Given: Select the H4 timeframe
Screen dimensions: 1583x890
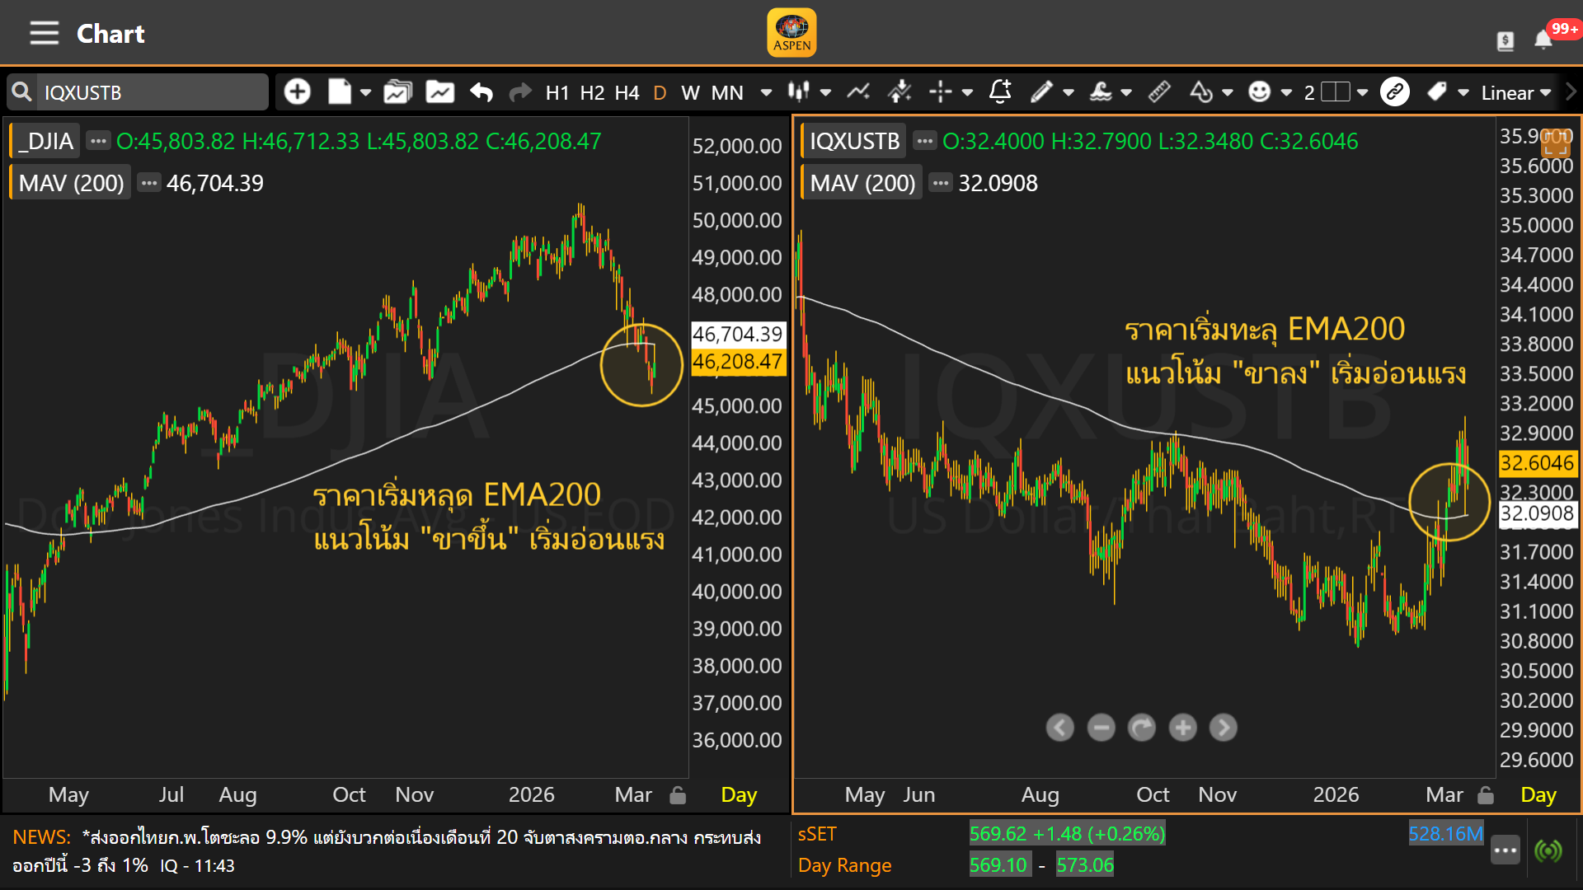Looking at the screenshot, I should [627, 92].
